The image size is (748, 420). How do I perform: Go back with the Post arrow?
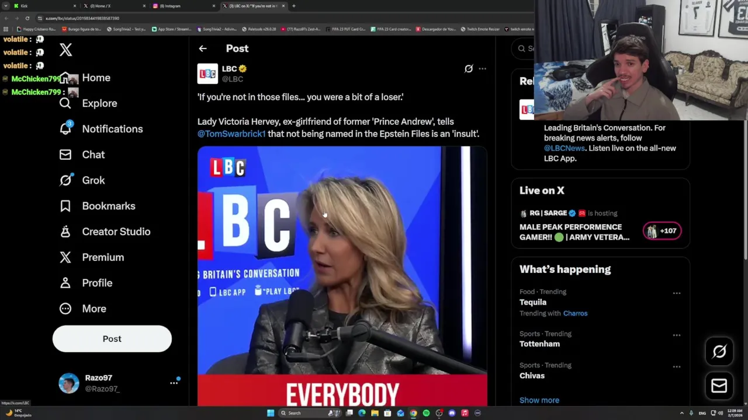point(203,49)
